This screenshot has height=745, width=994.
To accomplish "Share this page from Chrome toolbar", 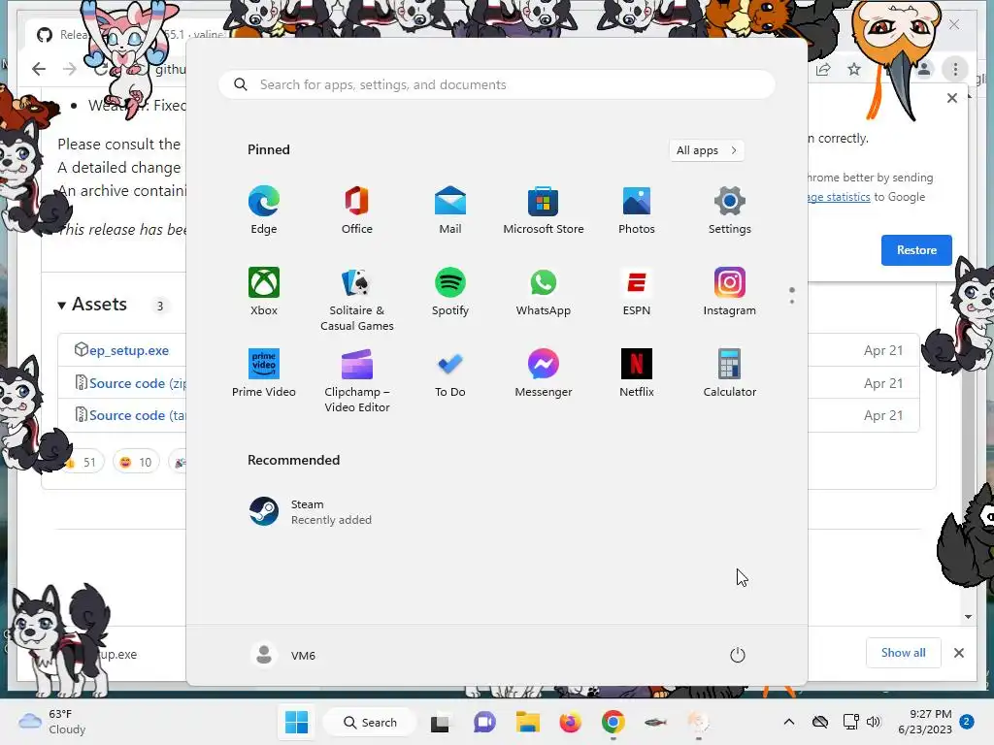I will [x=823, y=69].
